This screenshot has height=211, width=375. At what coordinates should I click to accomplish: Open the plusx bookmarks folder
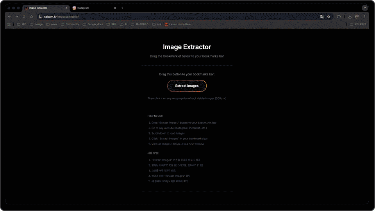tap(52, 24)
